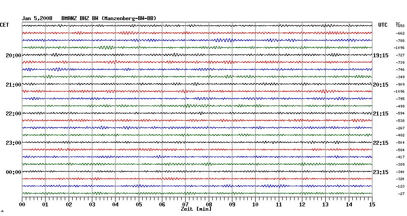Select DC offset value '-788'
407x216 pixels.
[400, 41]
